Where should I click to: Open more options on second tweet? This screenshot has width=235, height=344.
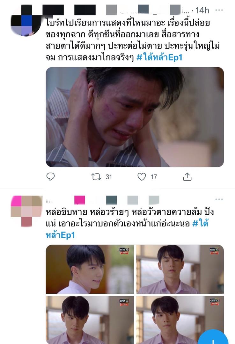[219, 199]
